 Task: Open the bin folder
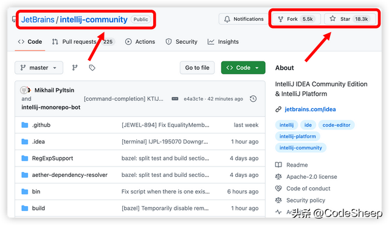click(36, 192)
